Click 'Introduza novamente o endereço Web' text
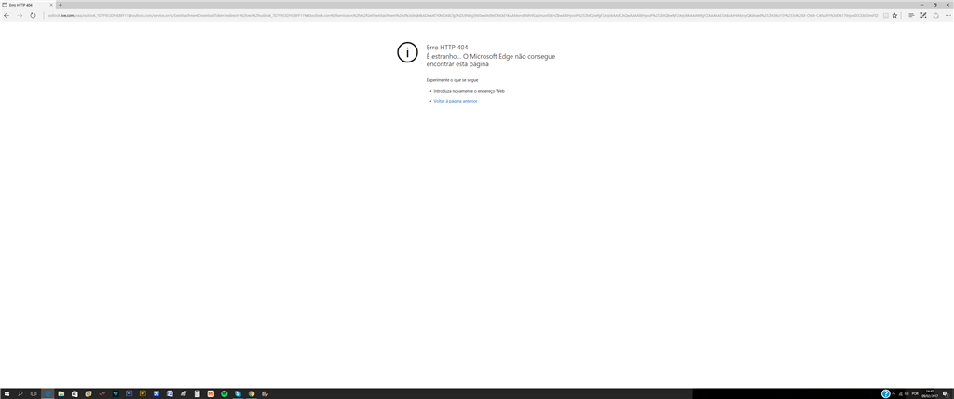 point(470,91)
